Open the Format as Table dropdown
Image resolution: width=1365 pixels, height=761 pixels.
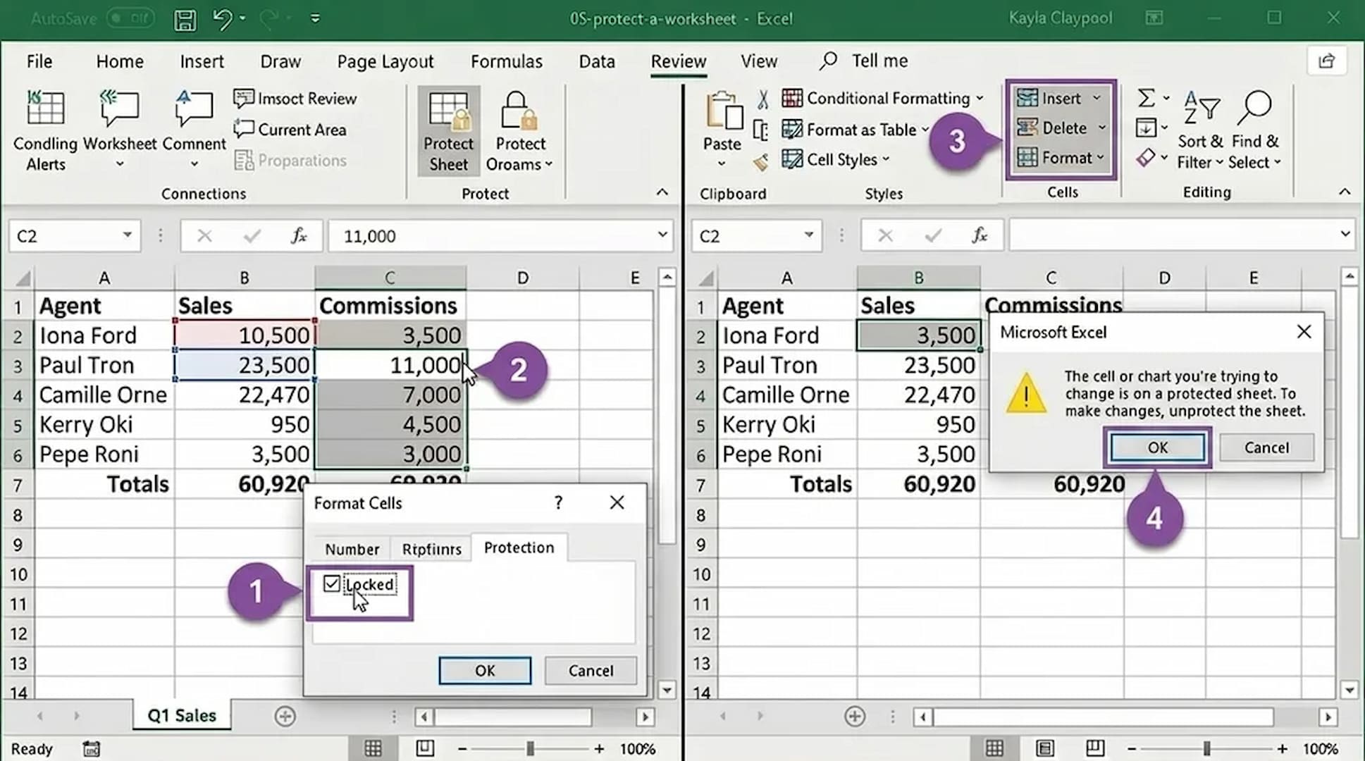point(856,130)
